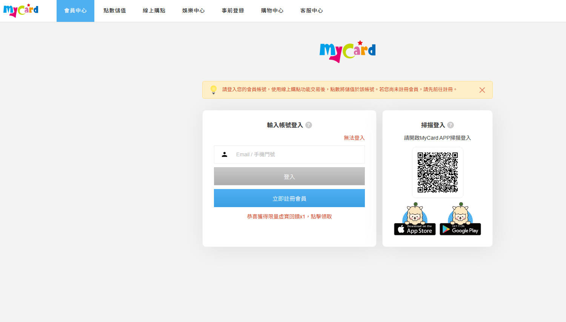The width and height of the screenshot is (566, 322).
Task: Click the lightbulb icon in the notice banner
Action: click(214, 90)
